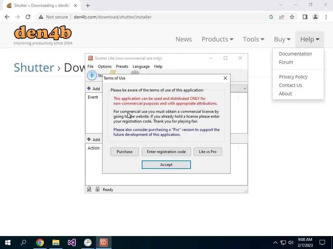
Task: Click the web interface status icon in Shutter
Action: click(x=89, y=189)
